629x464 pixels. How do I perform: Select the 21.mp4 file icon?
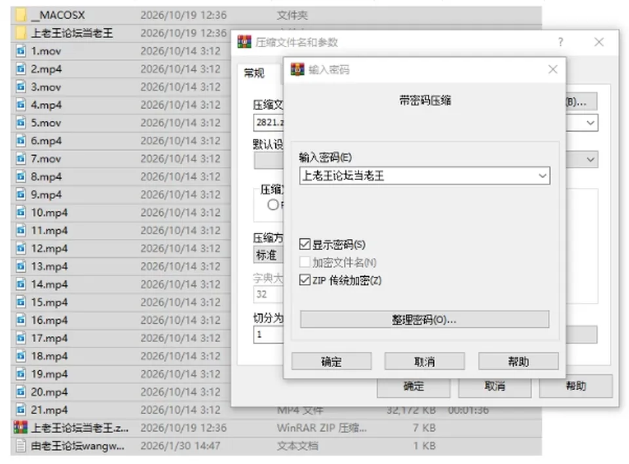click(x=21, y=410)
